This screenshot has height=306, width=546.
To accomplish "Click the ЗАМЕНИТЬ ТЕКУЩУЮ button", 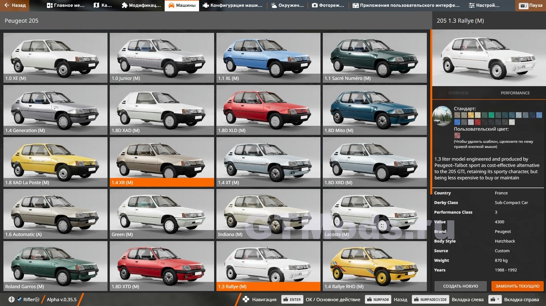I will 517,286.
